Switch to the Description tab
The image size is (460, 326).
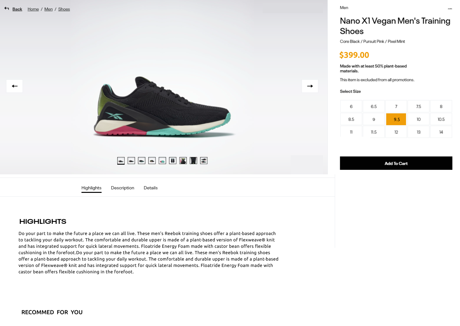(122, 188)
